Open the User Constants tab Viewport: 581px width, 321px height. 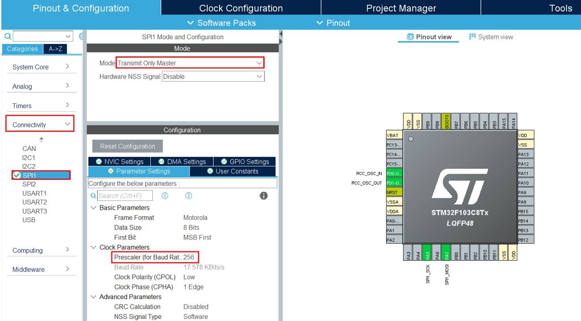click(233, 171)
